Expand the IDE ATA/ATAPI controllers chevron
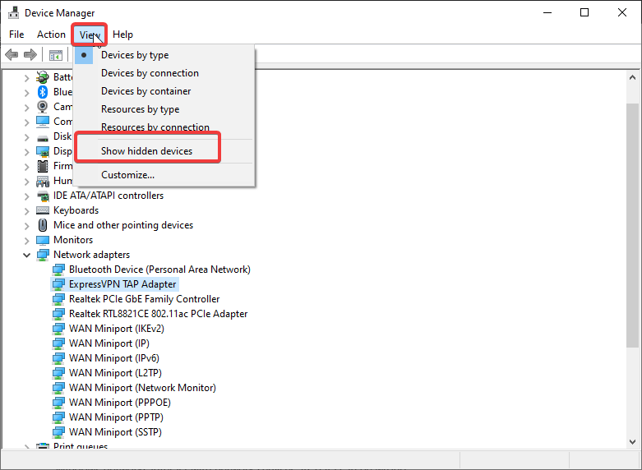642x470 pixels. (x=26, y=196)
